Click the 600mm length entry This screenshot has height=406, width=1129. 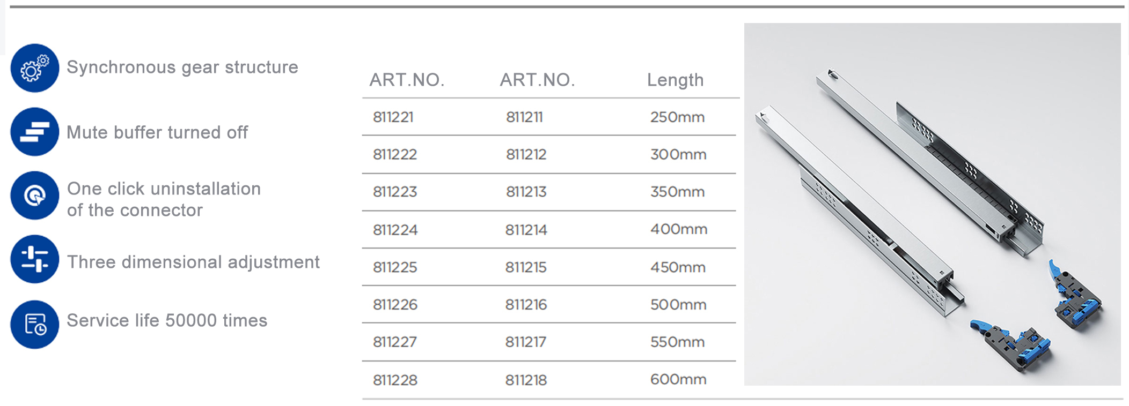(678, 379)
